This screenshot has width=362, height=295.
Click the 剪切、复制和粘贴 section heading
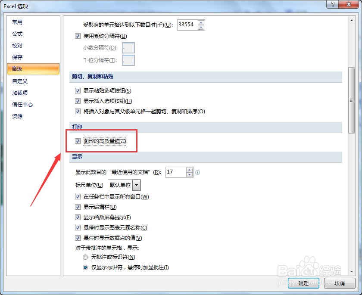click(93, 77)
